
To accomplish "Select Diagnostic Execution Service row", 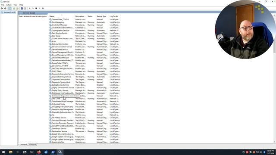I will pos(85,74).
